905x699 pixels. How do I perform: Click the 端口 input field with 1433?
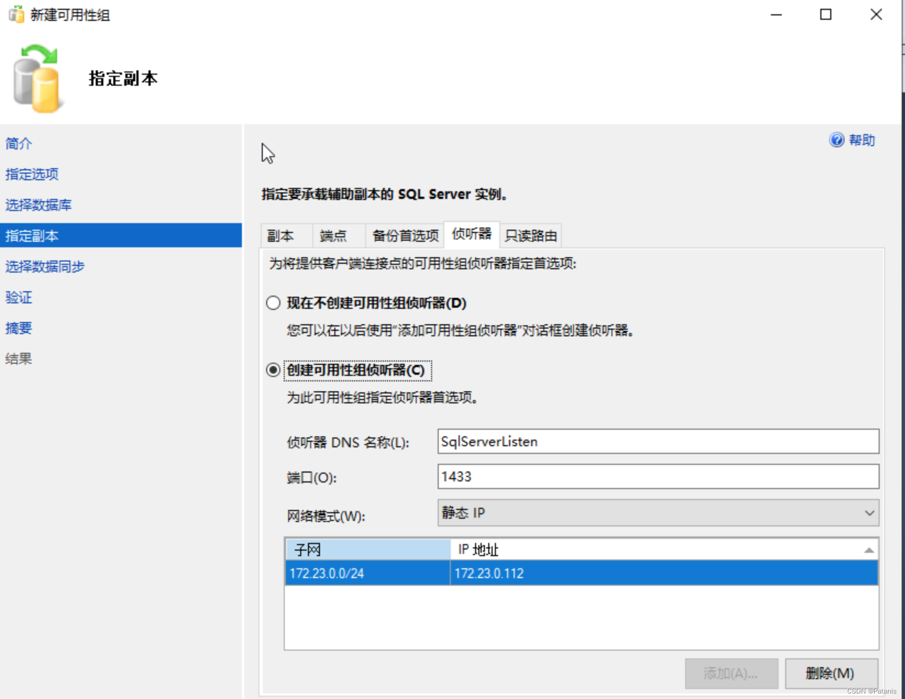tap(658, 476)
